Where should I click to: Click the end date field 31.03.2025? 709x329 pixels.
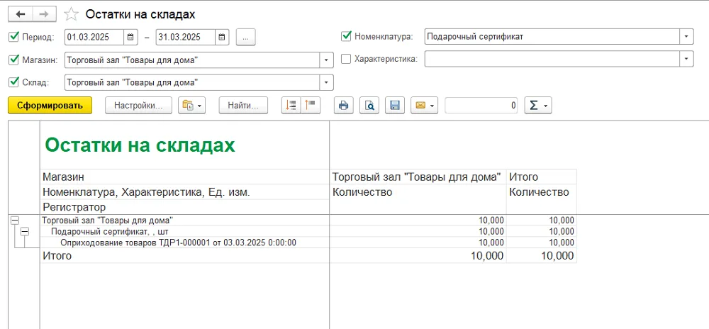coord(185,37)
